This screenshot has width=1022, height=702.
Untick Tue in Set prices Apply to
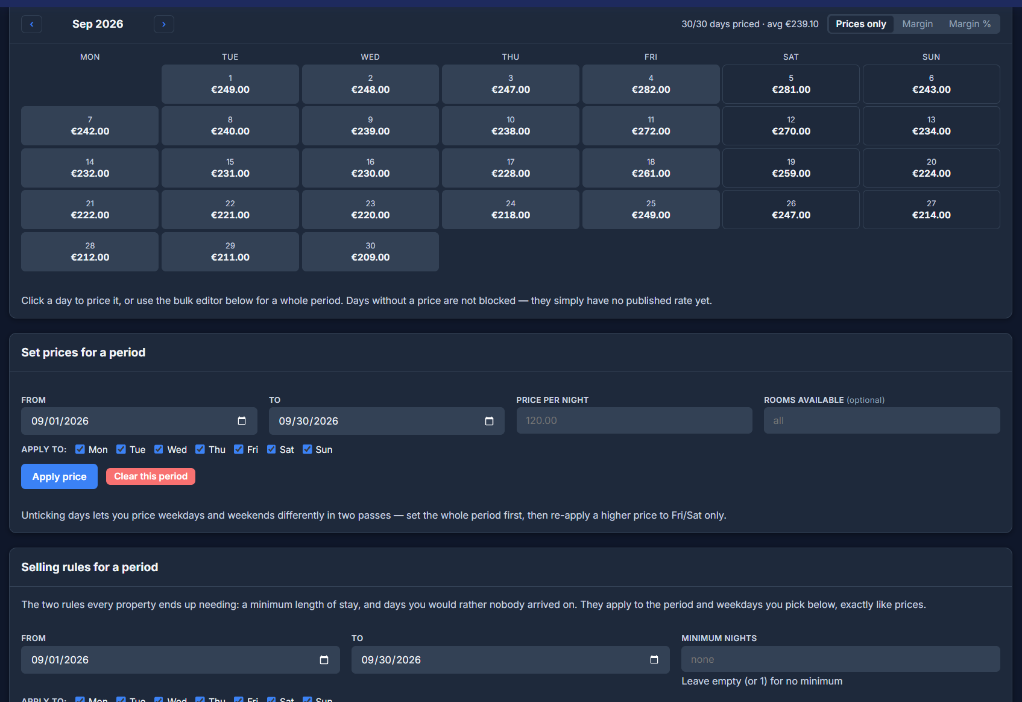point(121,449)
